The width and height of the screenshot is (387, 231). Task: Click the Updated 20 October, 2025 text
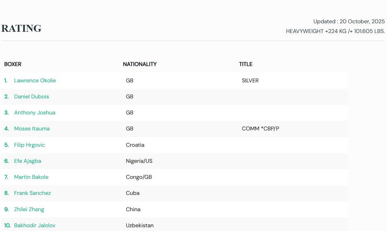click(349, 21)
